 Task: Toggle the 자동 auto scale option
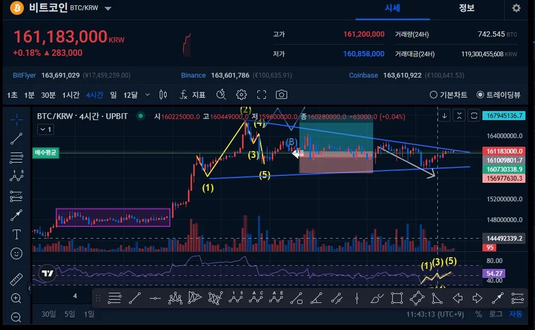[x=515, y=314]
